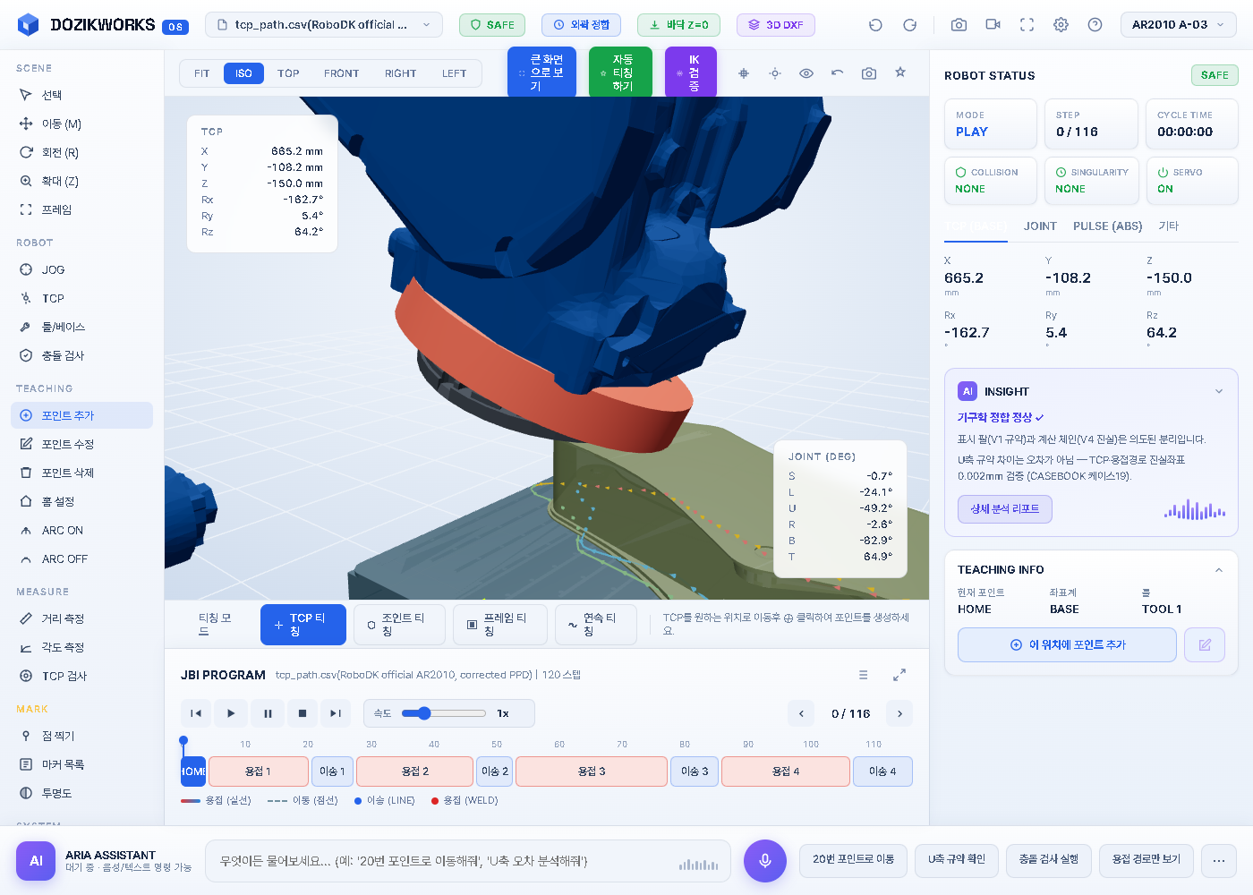Open 상세 분석 리포트

pos(1004,509)
